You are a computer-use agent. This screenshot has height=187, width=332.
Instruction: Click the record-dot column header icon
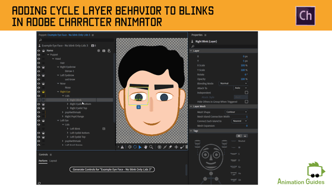pyautogui.click(x=99, y=51)
